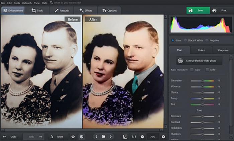Image resolution: width=234 pixels, height=141 pixels.
Task: Click the Redo arrow icon
Action: (x=41, y=137)
